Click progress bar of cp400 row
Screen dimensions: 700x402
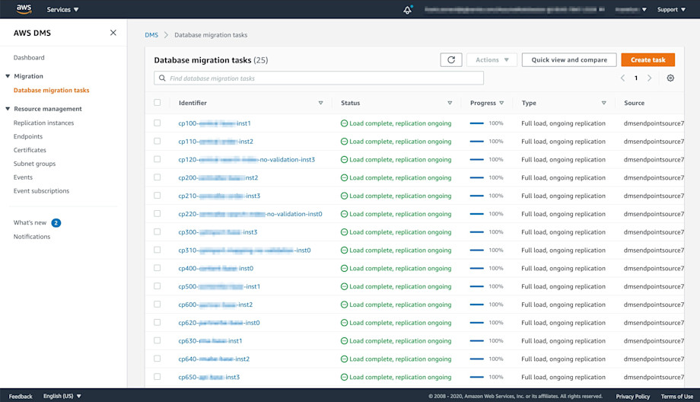(477, 269)
